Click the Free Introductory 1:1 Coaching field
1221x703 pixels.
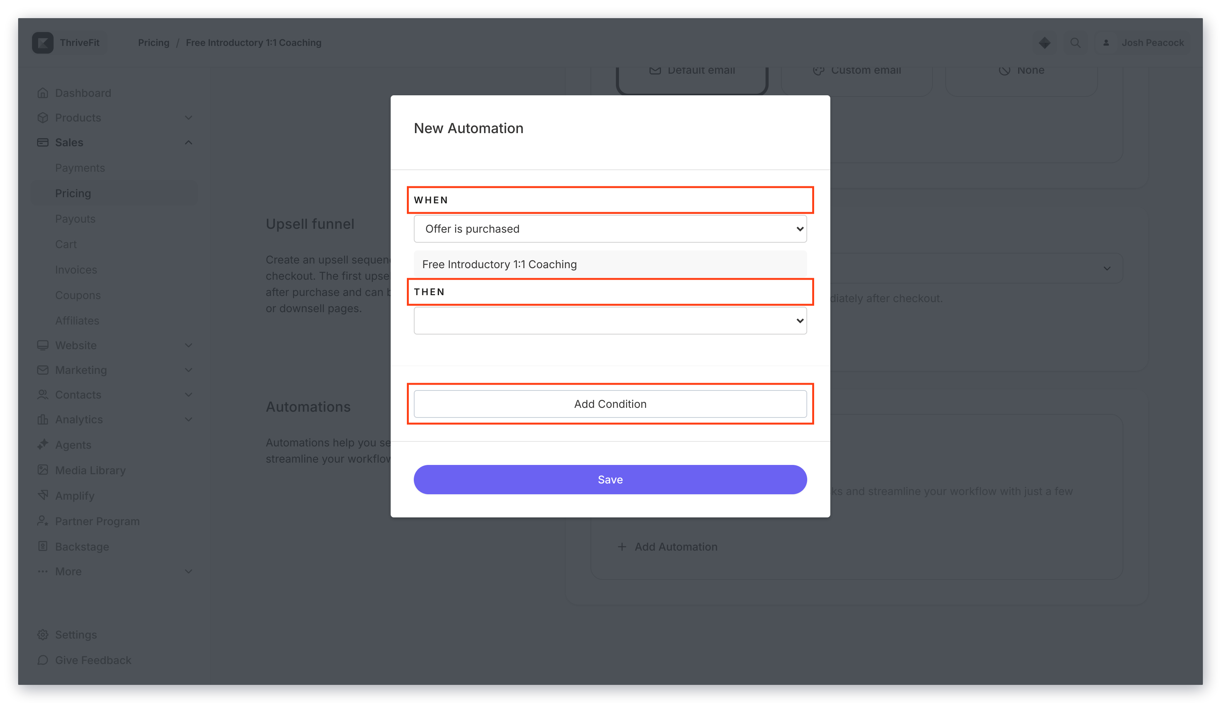point(610,264)
